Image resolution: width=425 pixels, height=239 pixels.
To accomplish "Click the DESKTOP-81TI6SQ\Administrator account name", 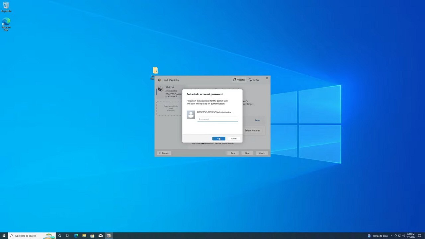I will click(214, 112).
